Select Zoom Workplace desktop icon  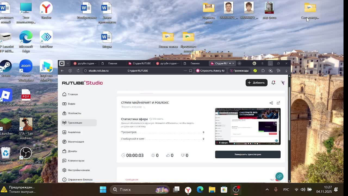tap(26, 71)
